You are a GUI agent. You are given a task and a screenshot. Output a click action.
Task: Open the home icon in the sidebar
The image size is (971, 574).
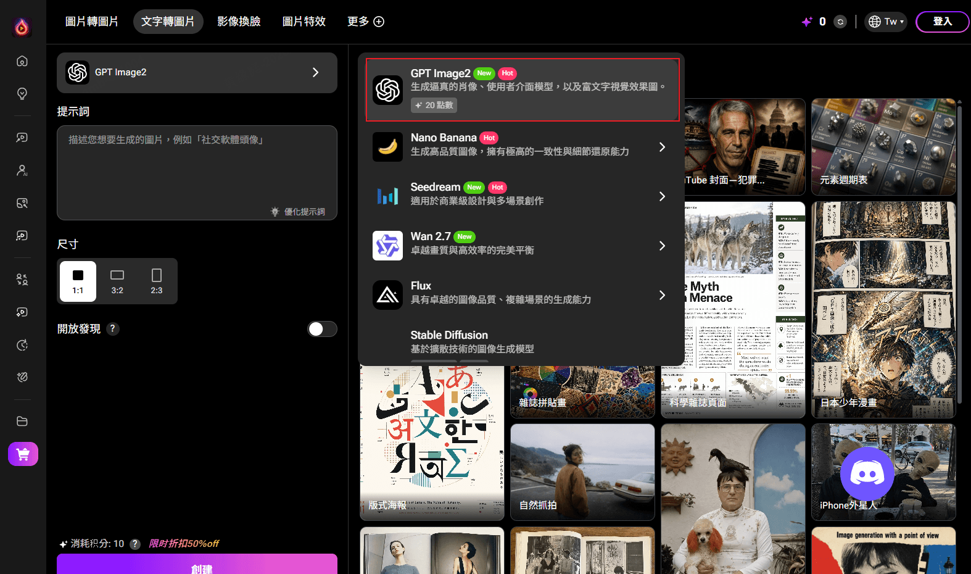[22, 61]
